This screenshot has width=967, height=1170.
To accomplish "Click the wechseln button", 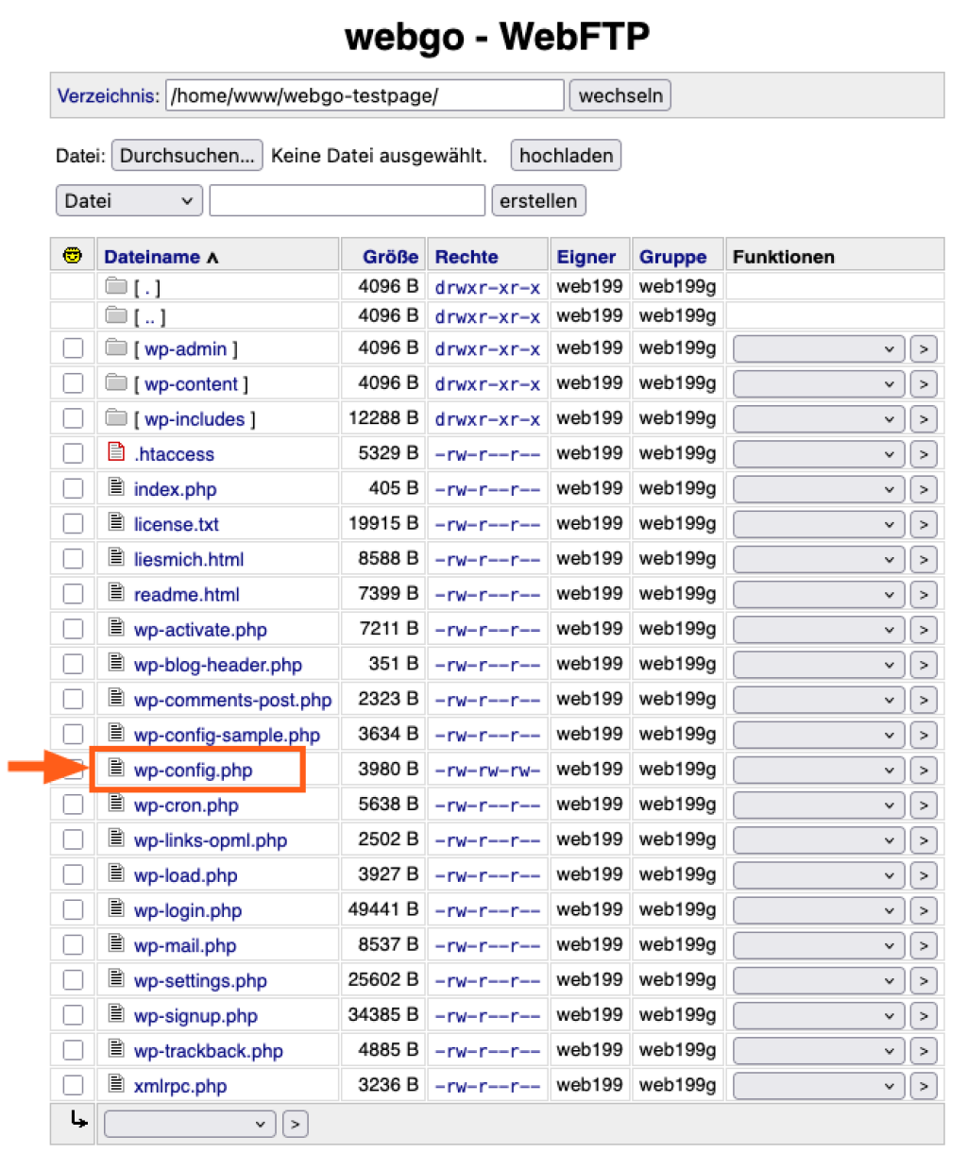I will [620, 95].
